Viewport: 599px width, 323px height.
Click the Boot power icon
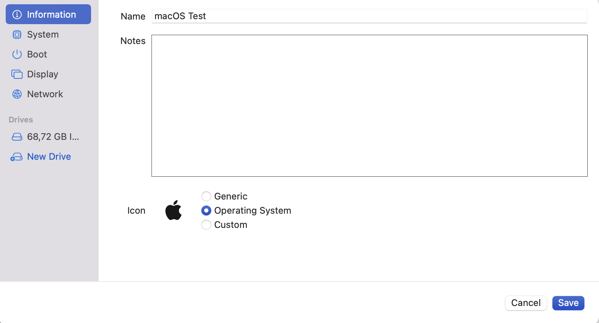pyautogui.click(x=17, y=54)
